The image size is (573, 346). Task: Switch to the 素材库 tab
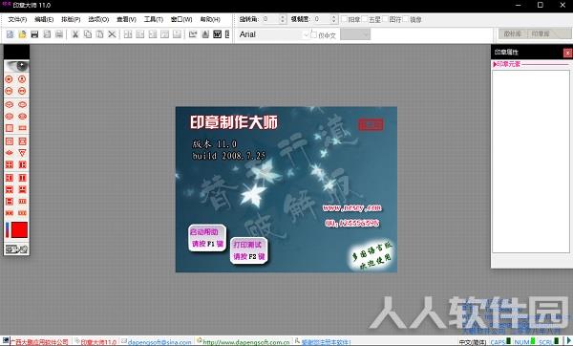tap(512, 33)
